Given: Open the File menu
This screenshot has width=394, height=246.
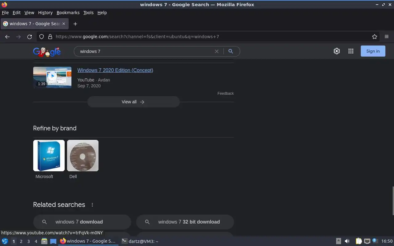Looking at the screenshot, I should (5, 13).
